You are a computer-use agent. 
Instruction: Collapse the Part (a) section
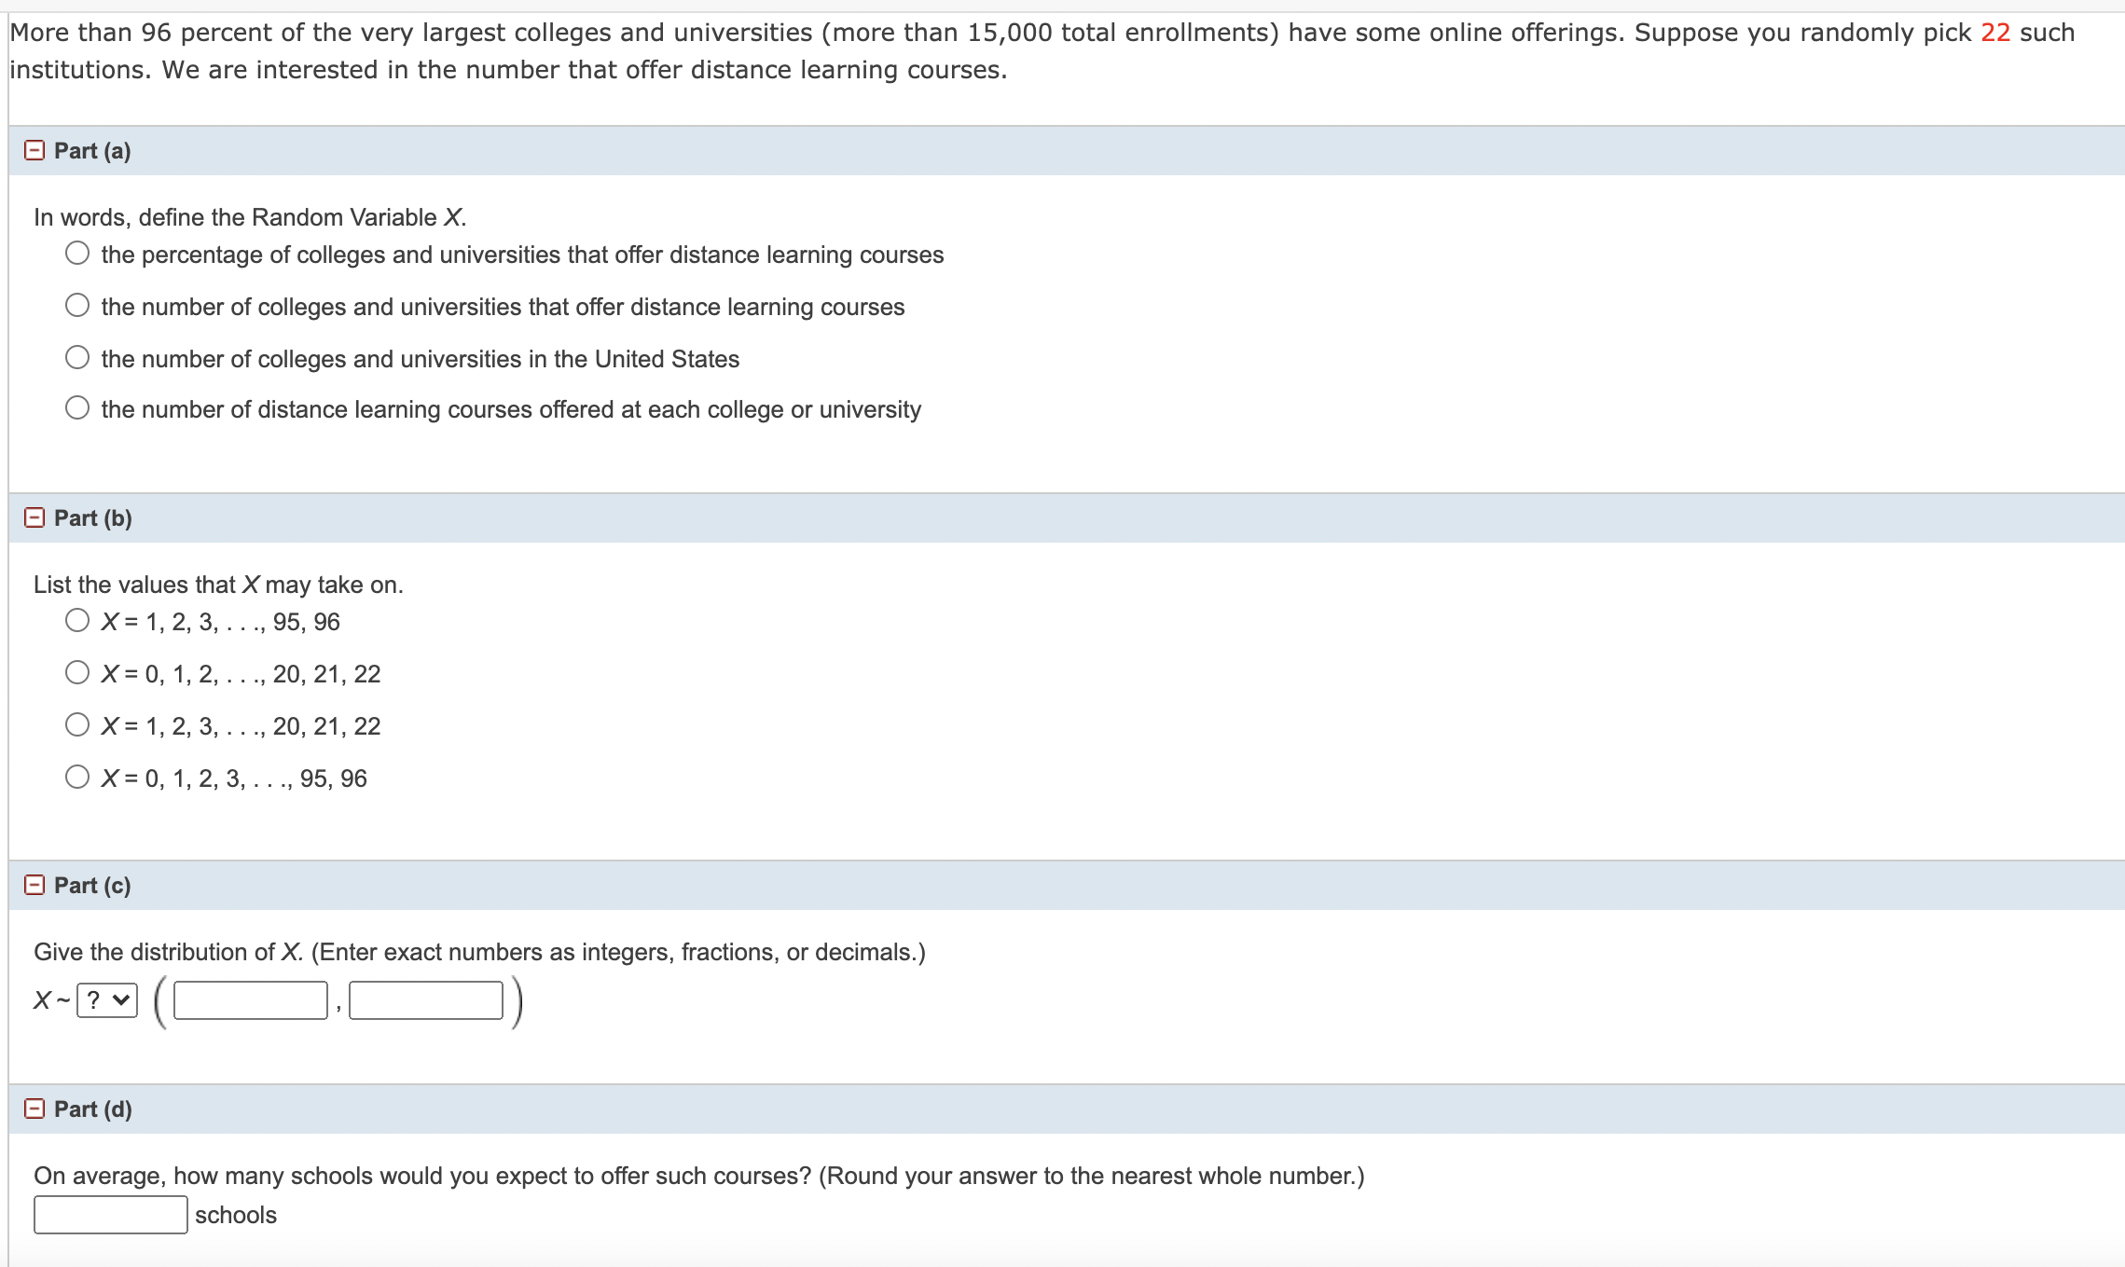click(34, 150)
